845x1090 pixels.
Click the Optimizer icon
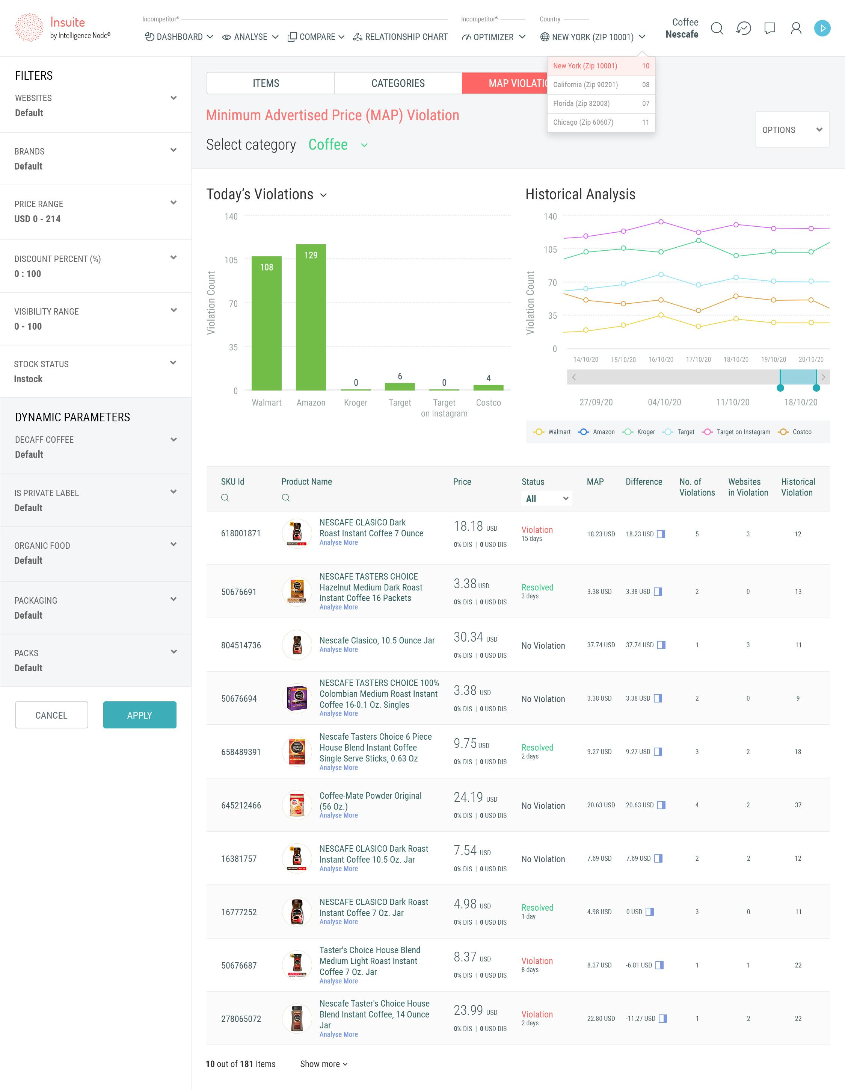point(468,36)
